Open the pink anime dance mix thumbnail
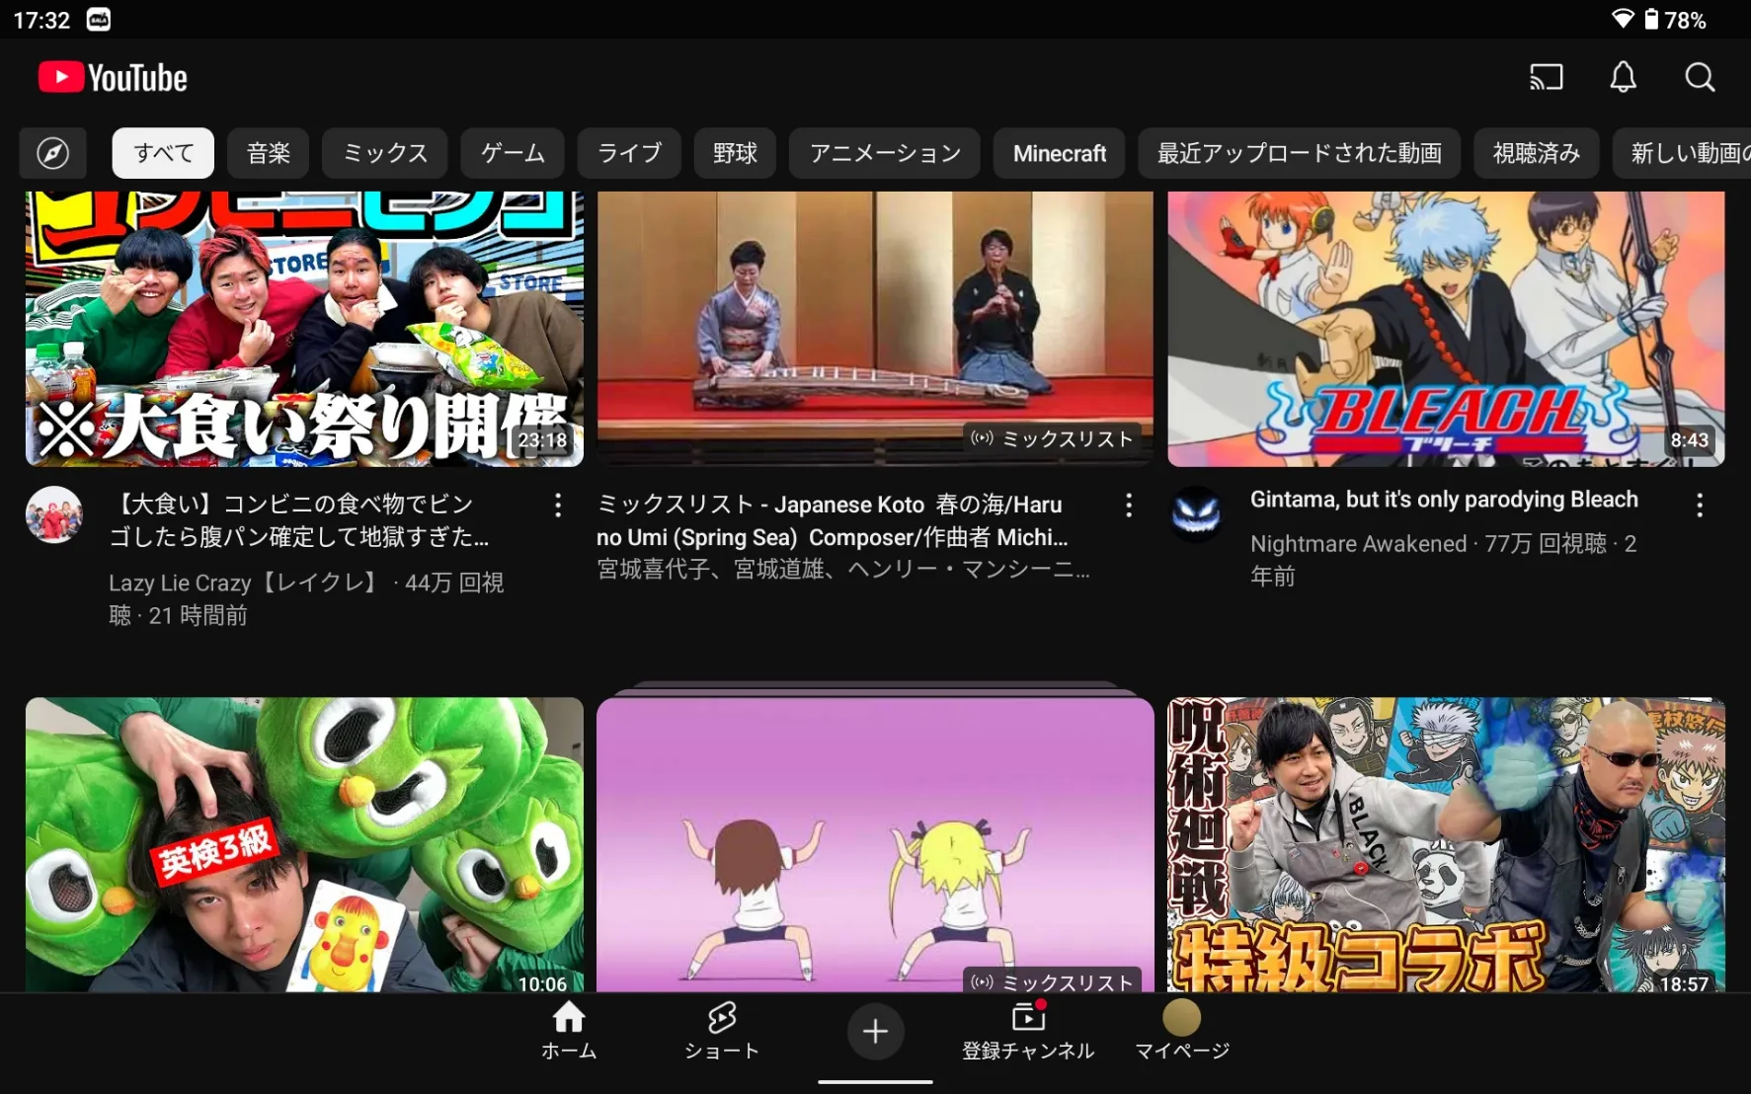 click(875, 845)
